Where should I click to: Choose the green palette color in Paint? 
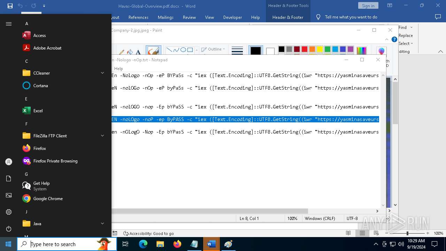(327, 49)
